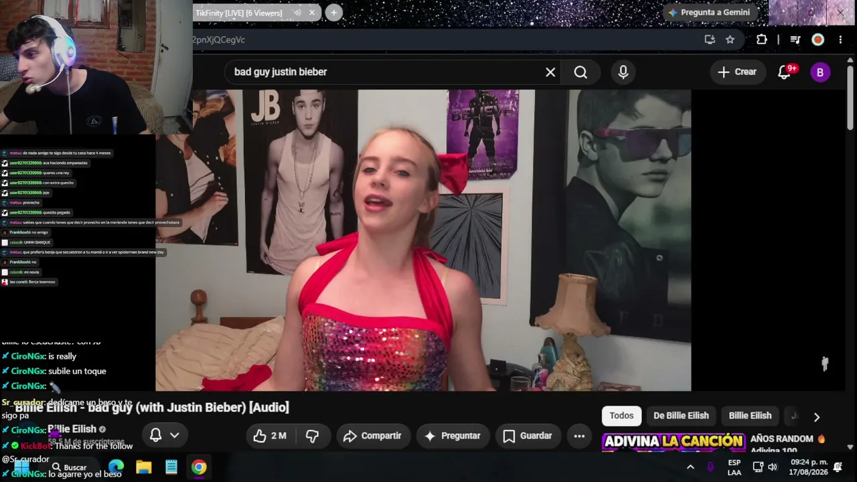Share the video via Compartir
857x482 pixels.
pyautogui.click(x=372, y=436)
